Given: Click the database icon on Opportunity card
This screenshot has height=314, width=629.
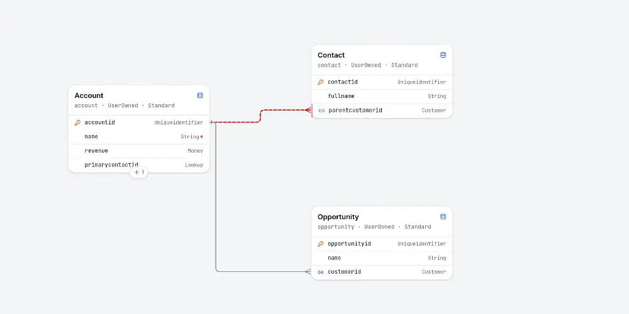Looking at the screenshot, I should pyautogui.click(x=443, y=217).
